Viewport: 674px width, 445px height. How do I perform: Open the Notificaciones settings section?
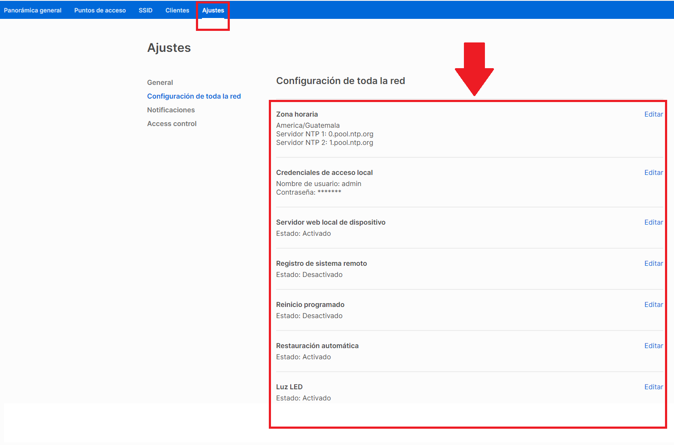pos(171,110)
